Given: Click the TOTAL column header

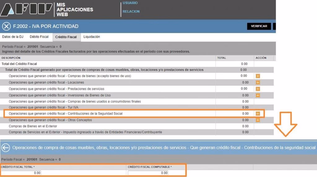Looking at the screenshot, I should click(x=222, y=58).
